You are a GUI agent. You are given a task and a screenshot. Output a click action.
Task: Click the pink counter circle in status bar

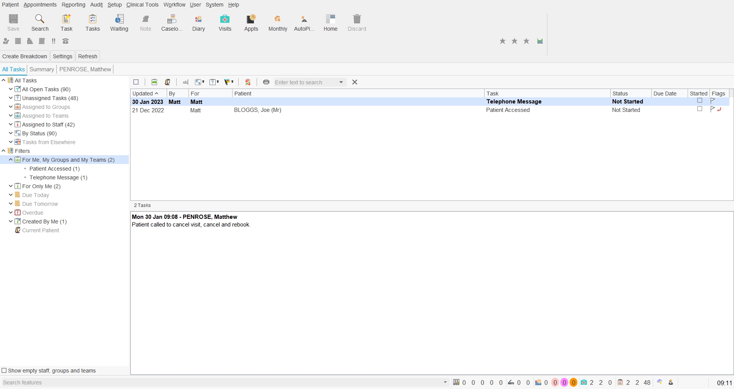555,382
